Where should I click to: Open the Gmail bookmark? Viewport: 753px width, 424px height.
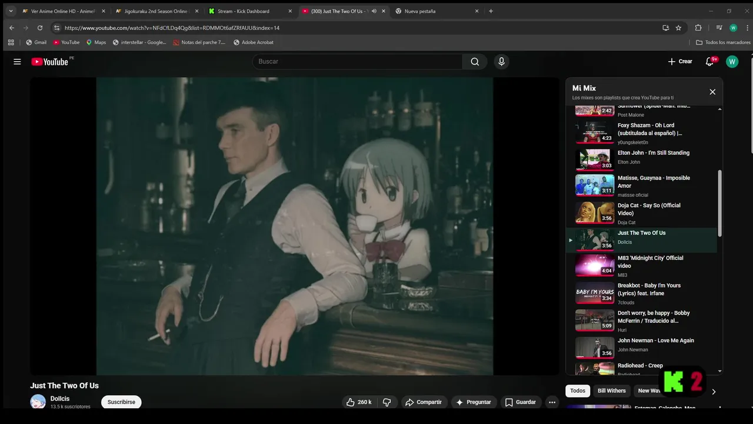[36, 42]
